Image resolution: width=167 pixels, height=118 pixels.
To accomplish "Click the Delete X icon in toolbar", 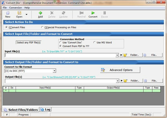I will (x=52, y=13).
